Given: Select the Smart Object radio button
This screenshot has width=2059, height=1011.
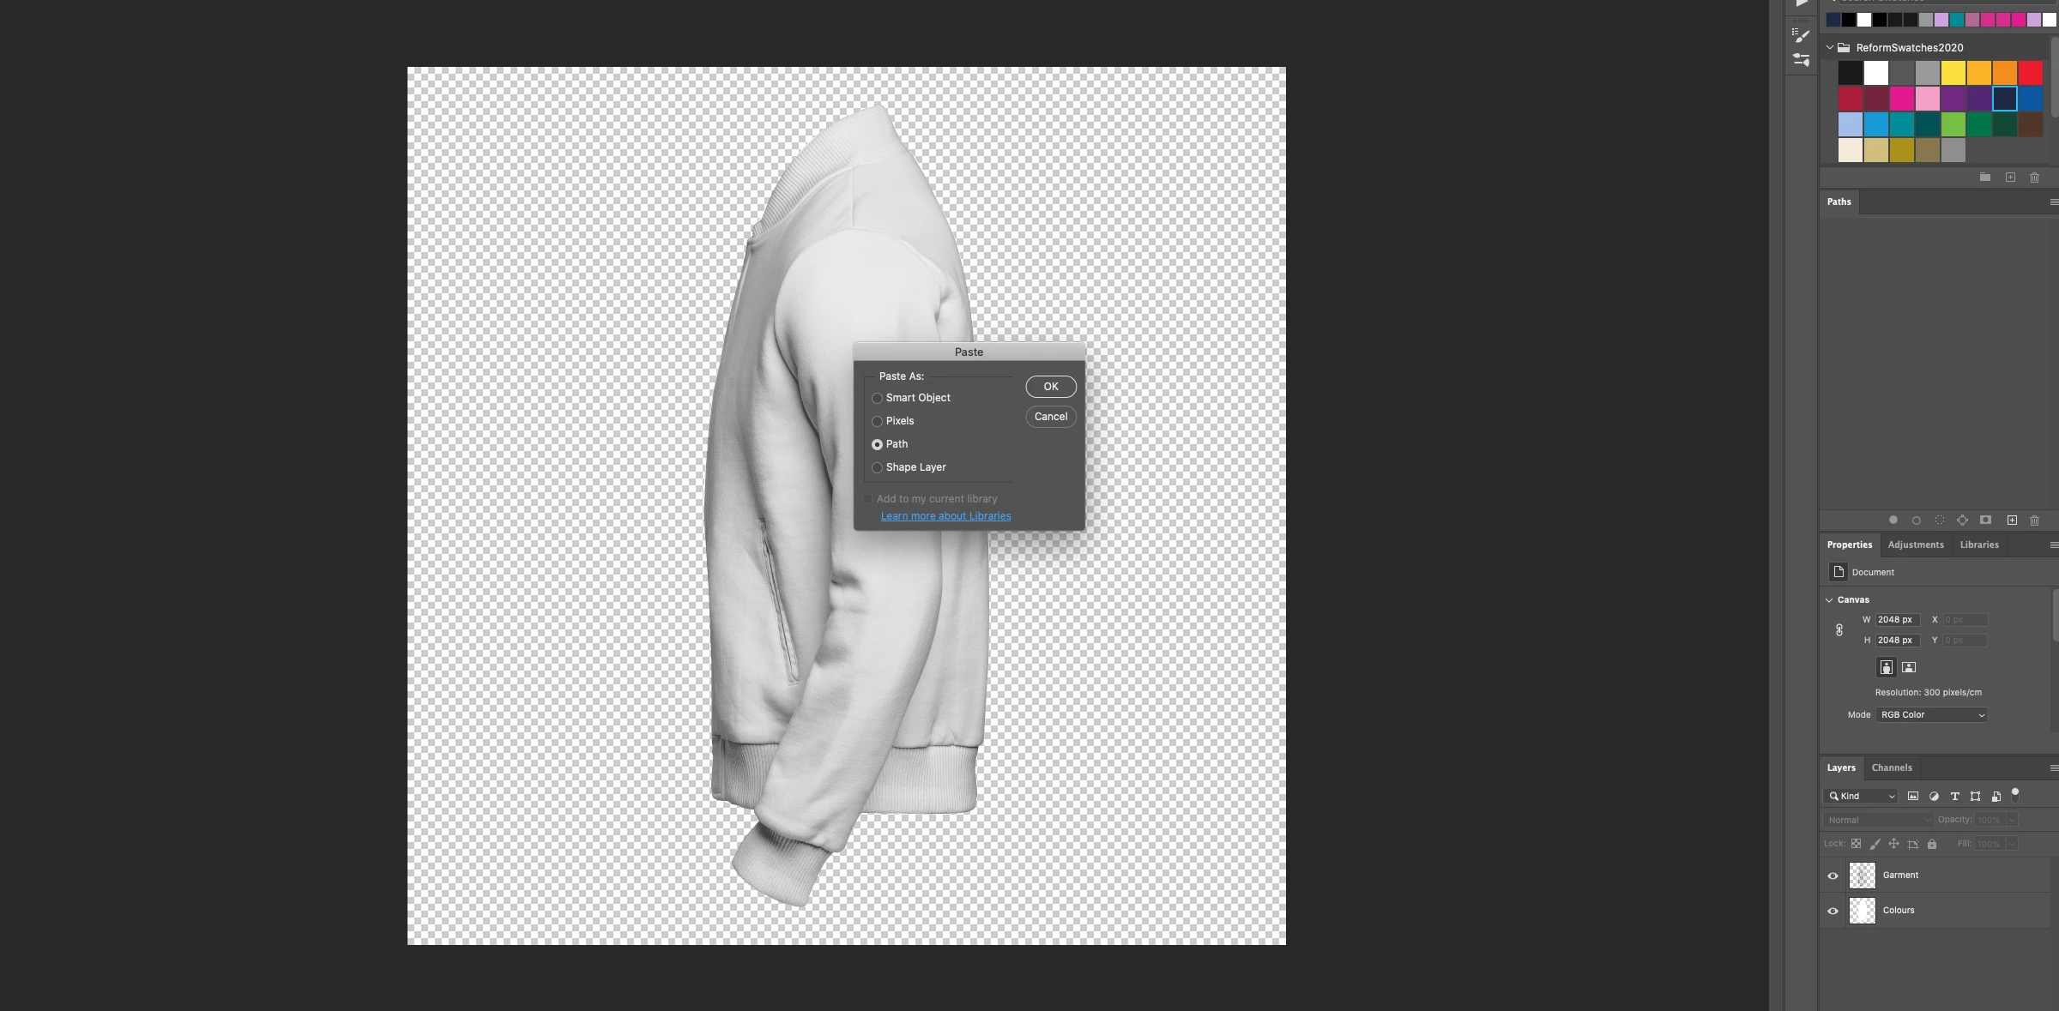Looking at the screenshot, I should 877,398.
